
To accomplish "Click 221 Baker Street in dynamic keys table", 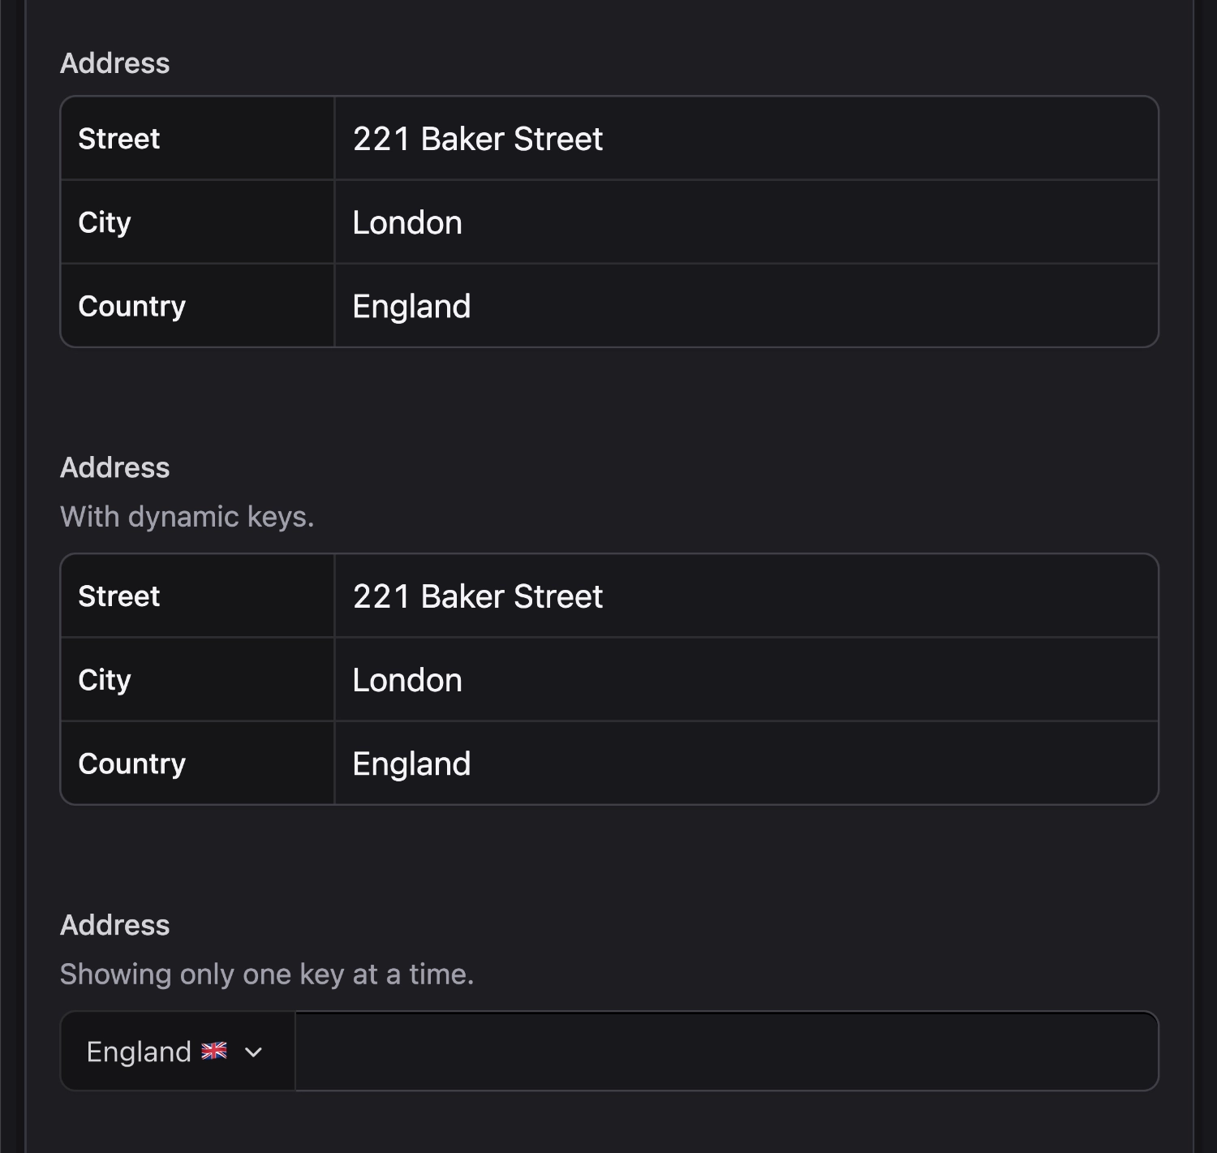I will click(x=477, y=596).
